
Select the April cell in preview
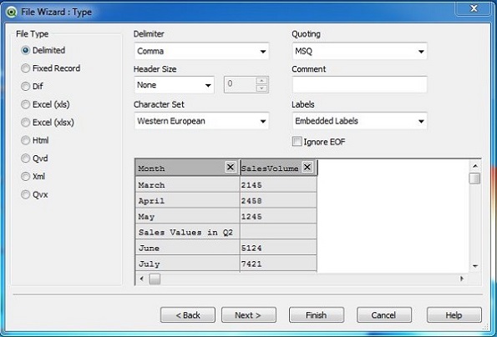(187, 200)
